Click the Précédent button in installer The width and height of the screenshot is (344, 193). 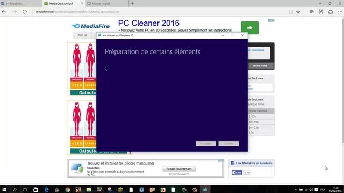pos(206,144)
